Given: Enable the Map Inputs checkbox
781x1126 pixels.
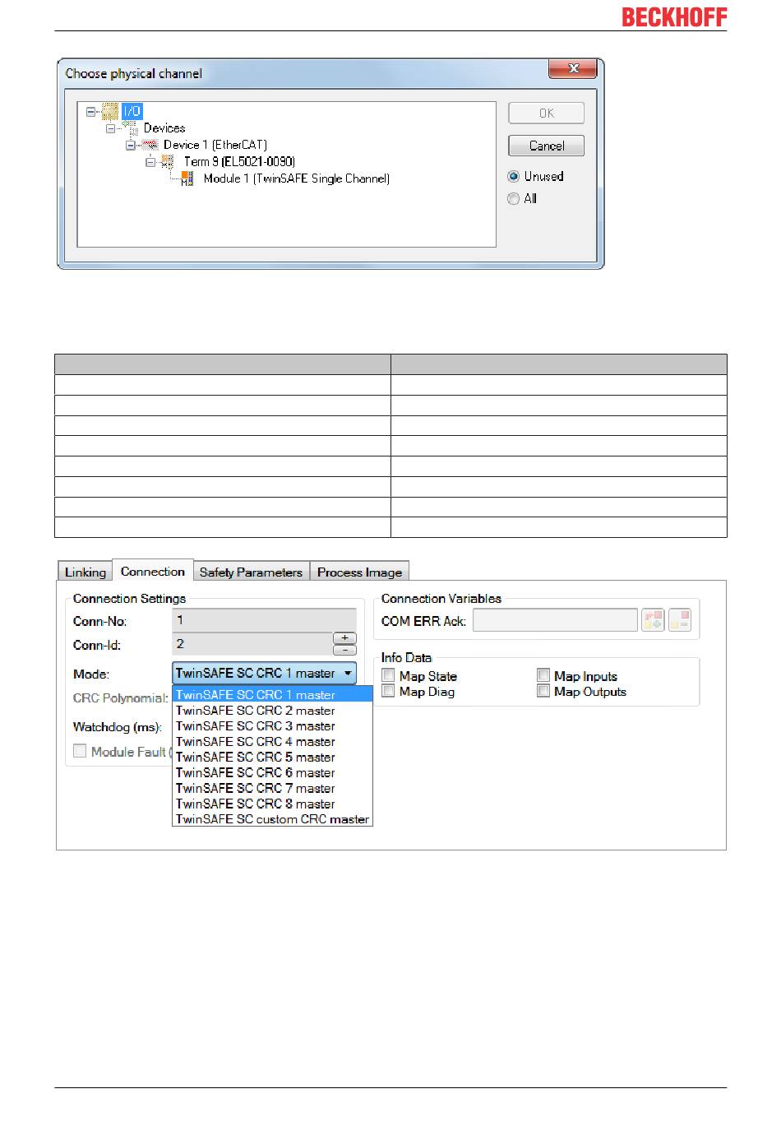Looking at the screenshot, I should click(x=543, y=675).
